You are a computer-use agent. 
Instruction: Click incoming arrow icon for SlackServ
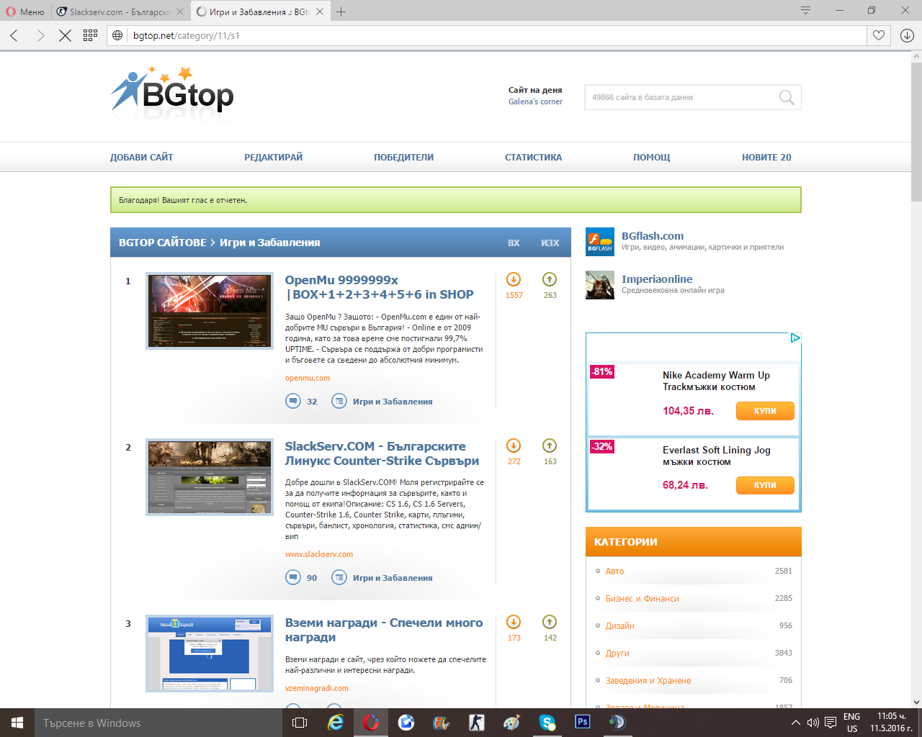(514, 446)
